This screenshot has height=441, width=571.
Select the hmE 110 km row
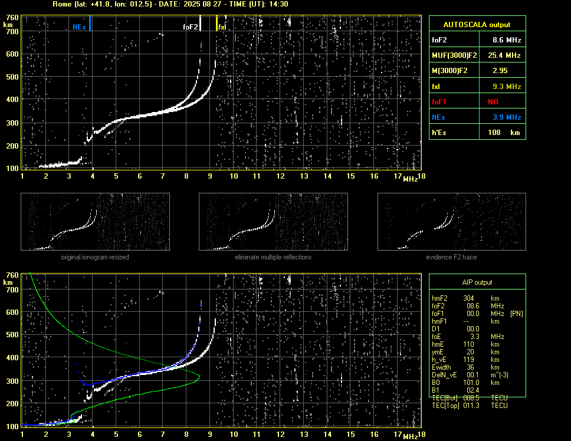[465, 344]
